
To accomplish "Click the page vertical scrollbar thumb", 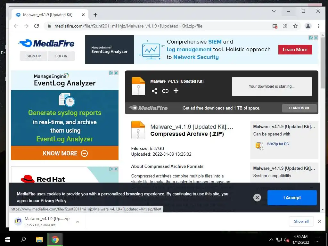I will click(322, 63).
